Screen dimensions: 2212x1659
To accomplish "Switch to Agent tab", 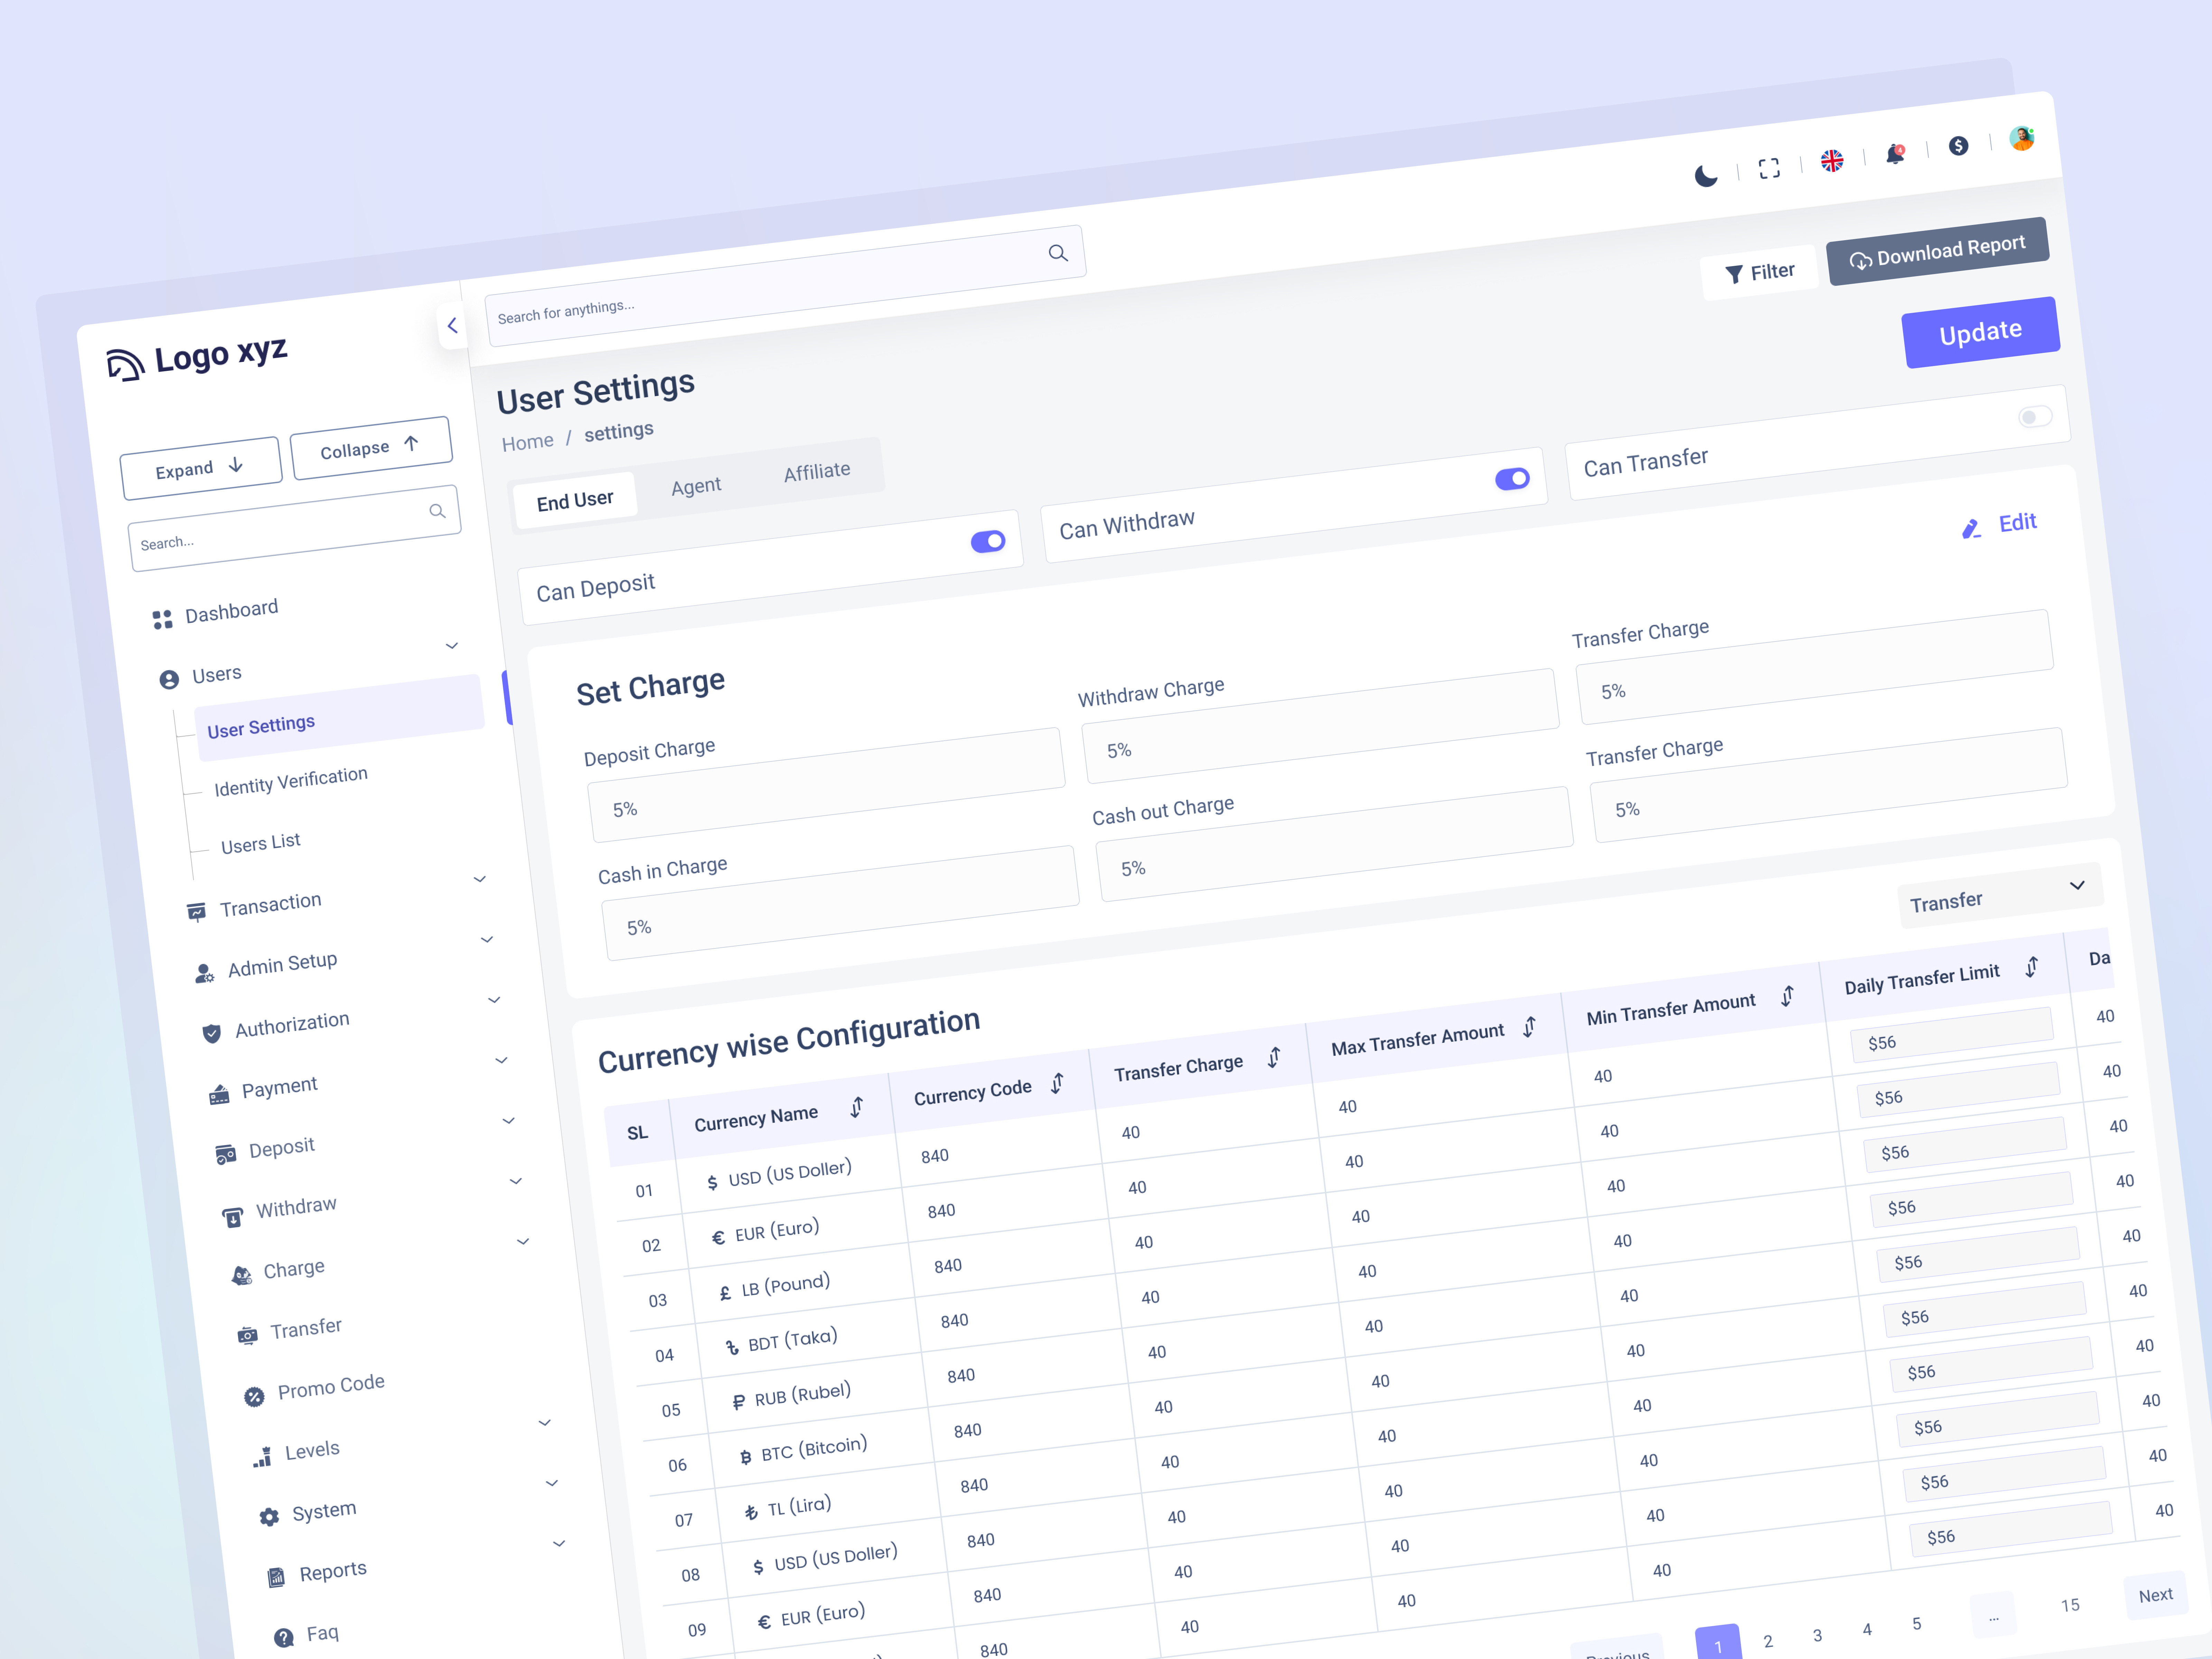I will click(696, 486).
